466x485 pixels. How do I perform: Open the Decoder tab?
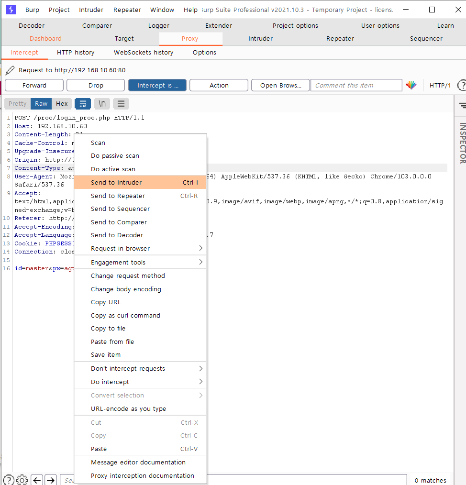pyautogui.click(x=32, y=26)
